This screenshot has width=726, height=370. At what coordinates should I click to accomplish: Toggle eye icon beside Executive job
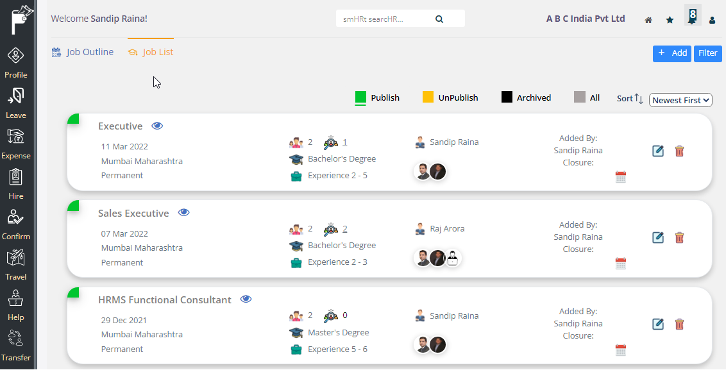[157, 126]
